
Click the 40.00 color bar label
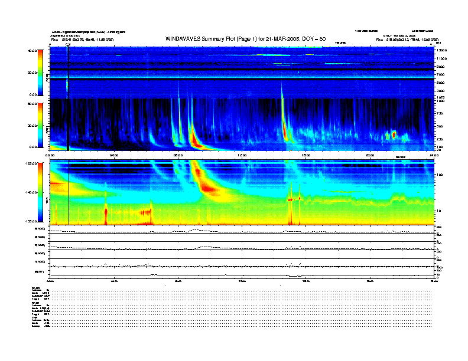[32, 51]
